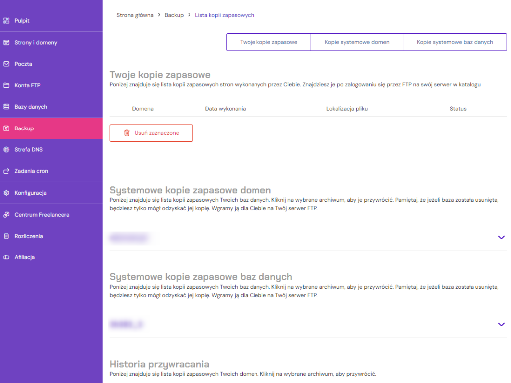Click the Strefa DNS globe icon

(6, 150)
